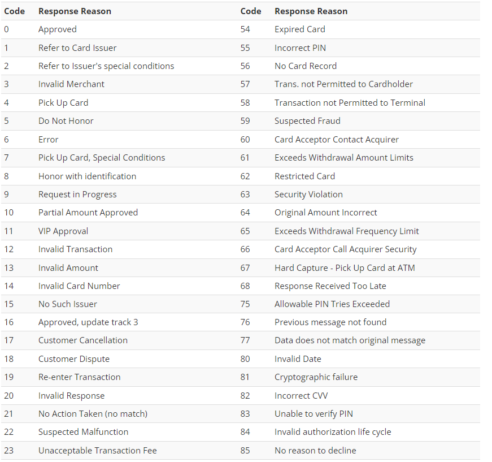The image size is (492, 462).
Task: Click the 'No reason to decline' cell
Action: [x=315, y=451]
